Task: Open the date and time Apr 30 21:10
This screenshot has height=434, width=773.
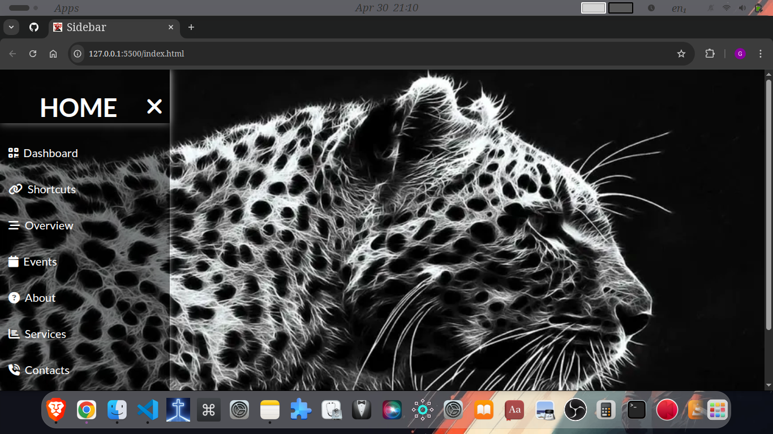Action: (386, 8)
